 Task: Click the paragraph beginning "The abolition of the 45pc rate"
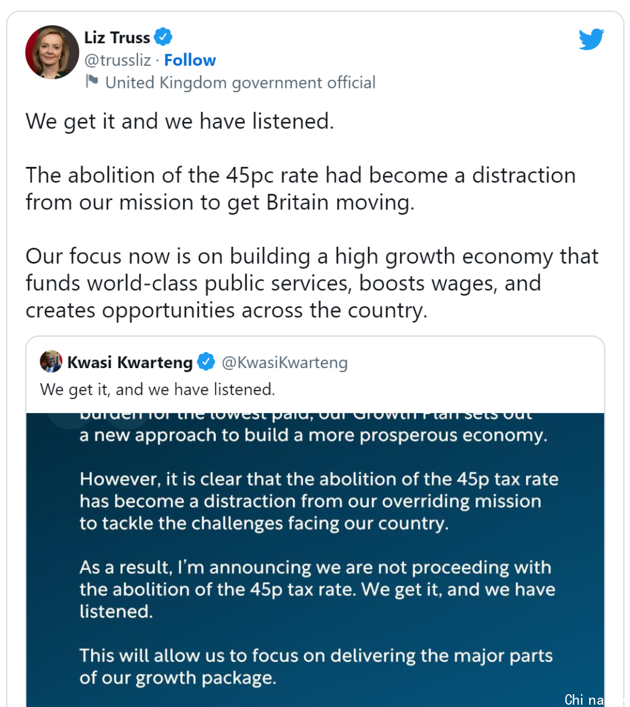coord(300,188)
